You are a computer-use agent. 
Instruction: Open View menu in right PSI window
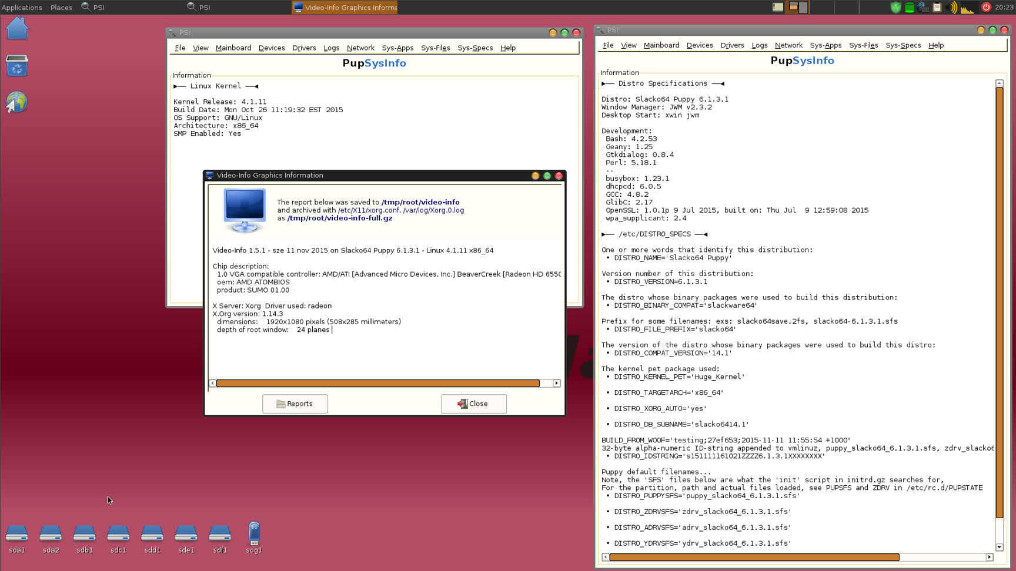pos(629,45)
